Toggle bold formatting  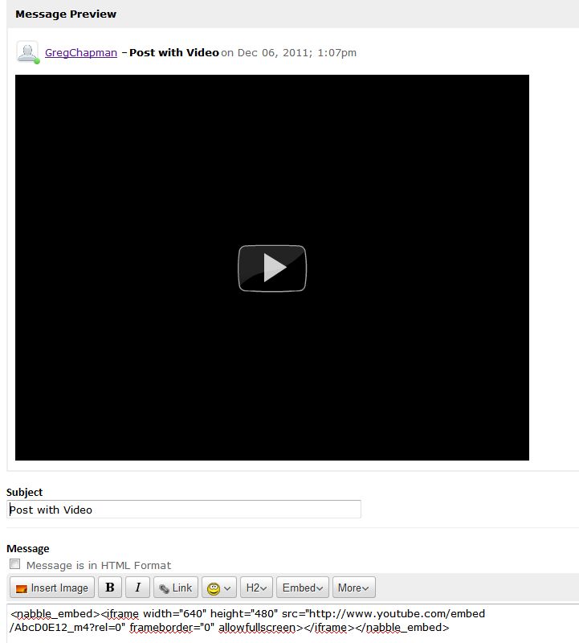coord(110,588)
